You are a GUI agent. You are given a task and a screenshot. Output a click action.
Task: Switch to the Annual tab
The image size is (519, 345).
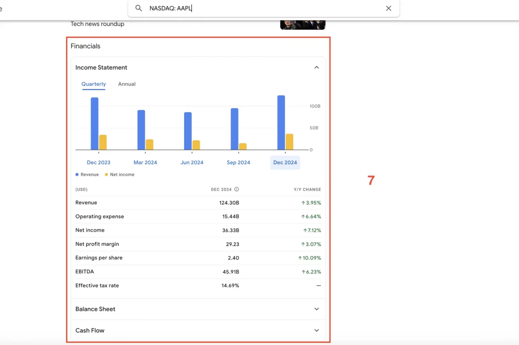click(x=127, y=84)
